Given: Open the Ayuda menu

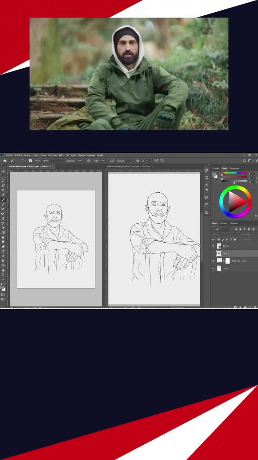Looking at the screenshot, I should 100,155.
